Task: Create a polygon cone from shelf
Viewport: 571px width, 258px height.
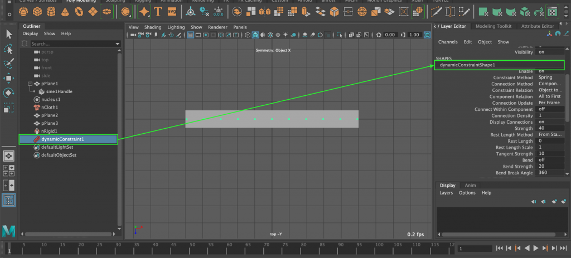Action: (65, 12)
